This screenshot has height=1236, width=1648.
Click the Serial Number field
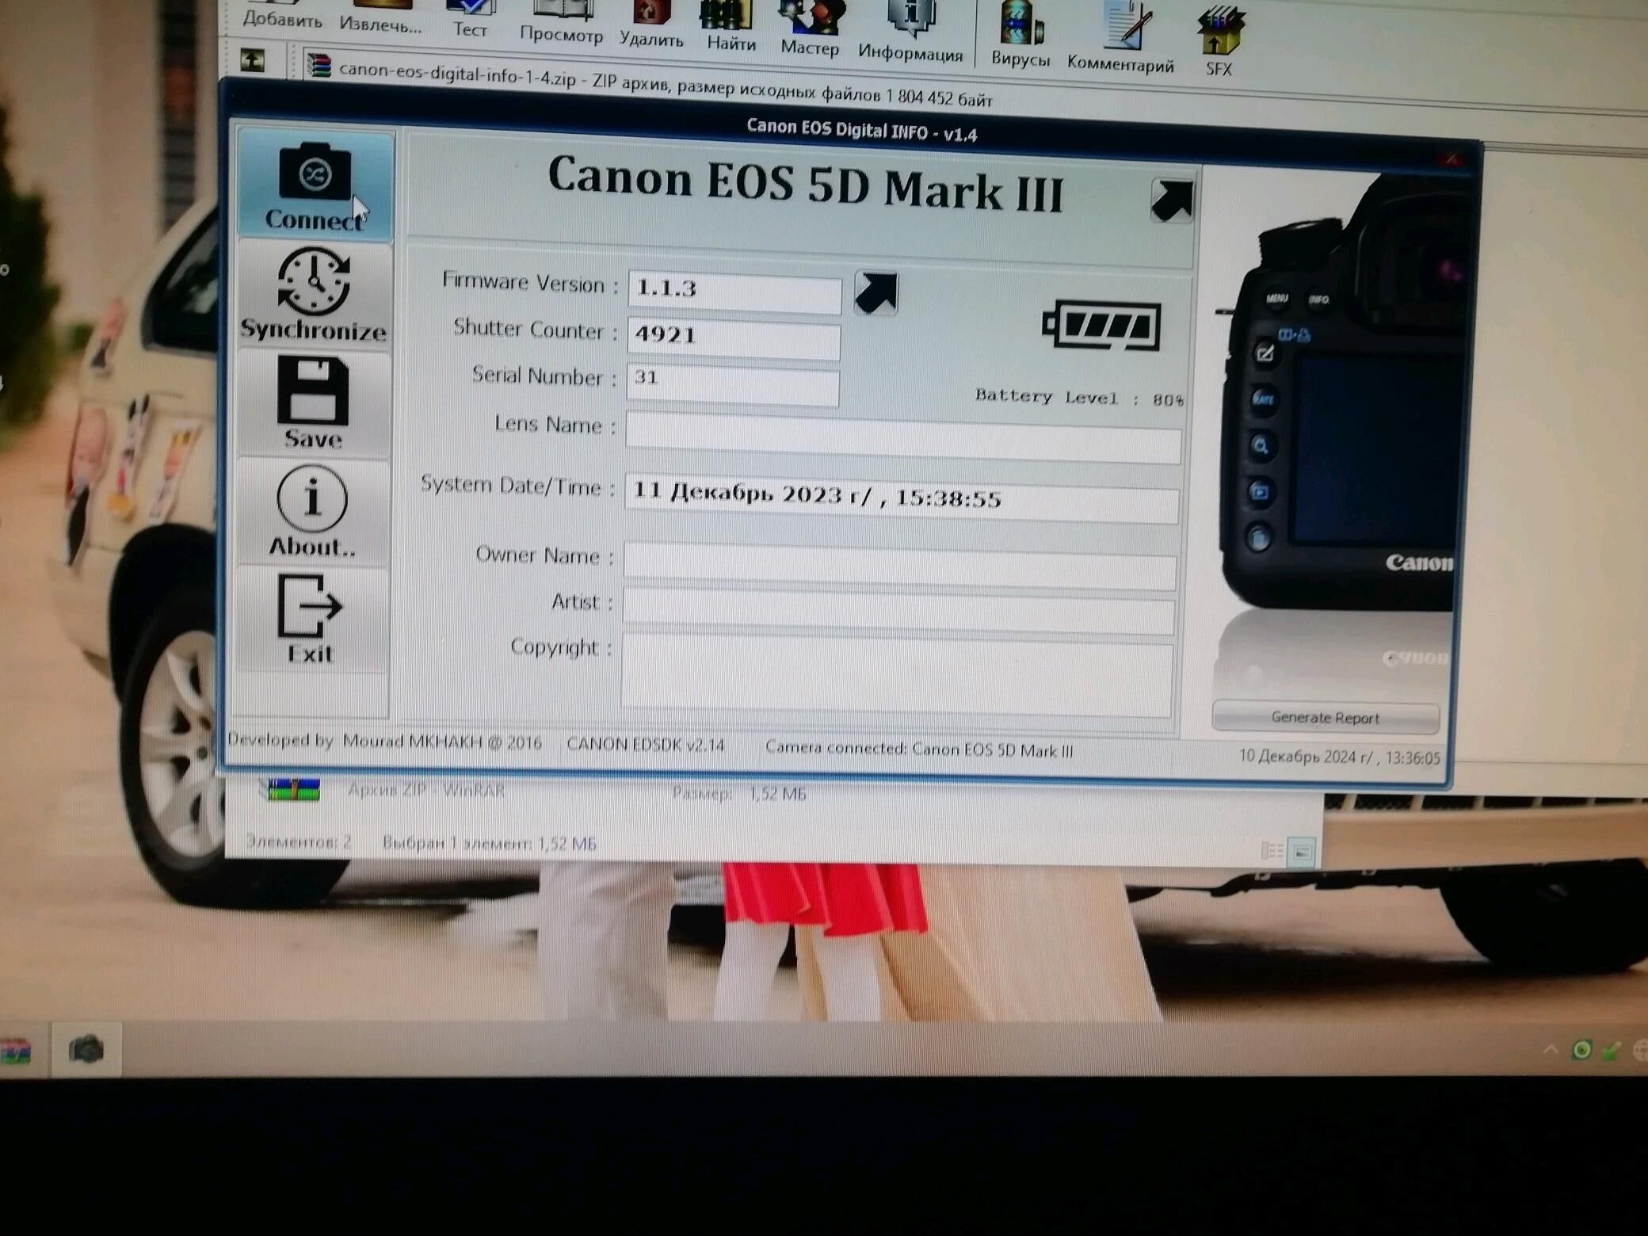(733, 384)
